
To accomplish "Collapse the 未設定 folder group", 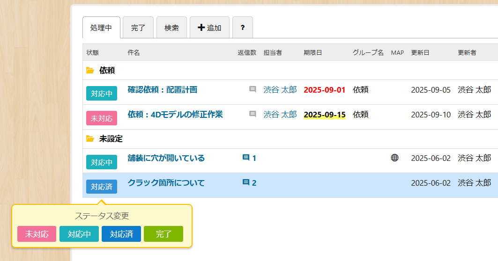I will (x=90, y=139).
